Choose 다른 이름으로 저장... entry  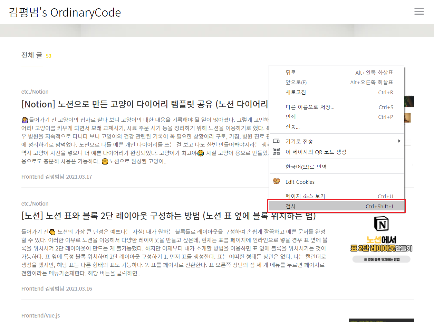tap(337, 107)
